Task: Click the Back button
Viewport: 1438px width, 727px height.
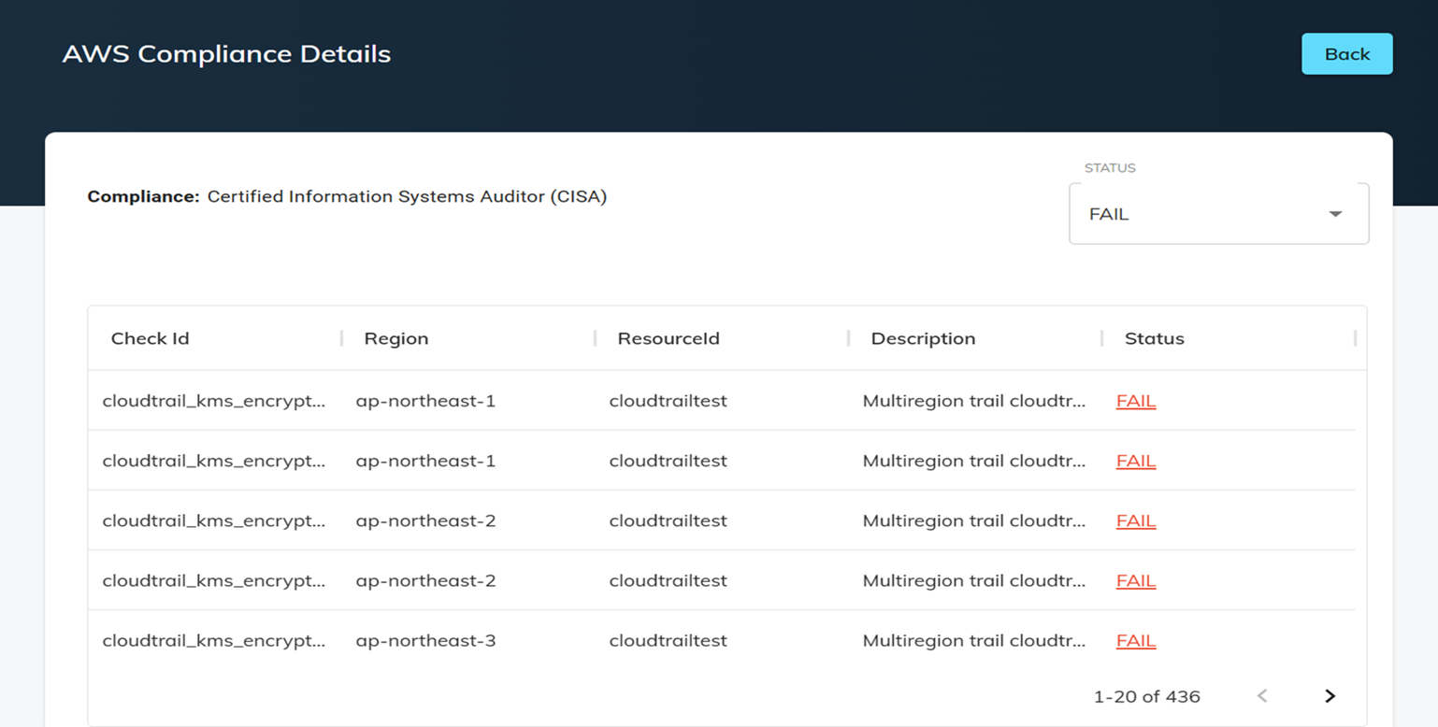Action: 1346,54
